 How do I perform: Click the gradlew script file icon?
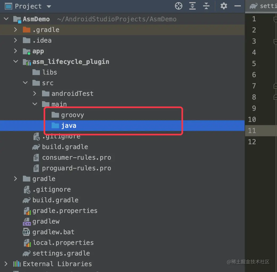[x=27, y=221]
